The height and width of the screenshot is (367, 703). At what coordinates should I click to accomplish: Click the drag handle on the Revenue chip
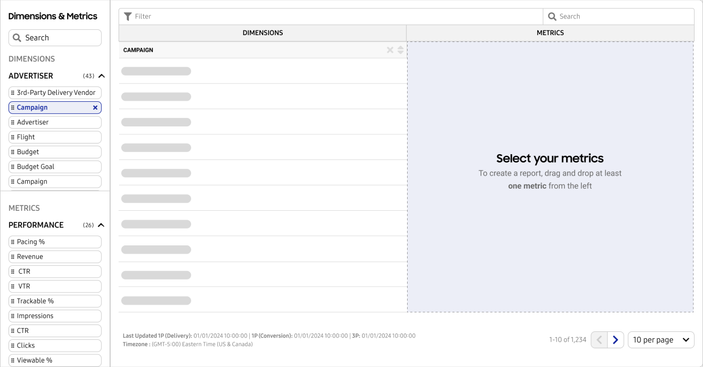point(13,257)
